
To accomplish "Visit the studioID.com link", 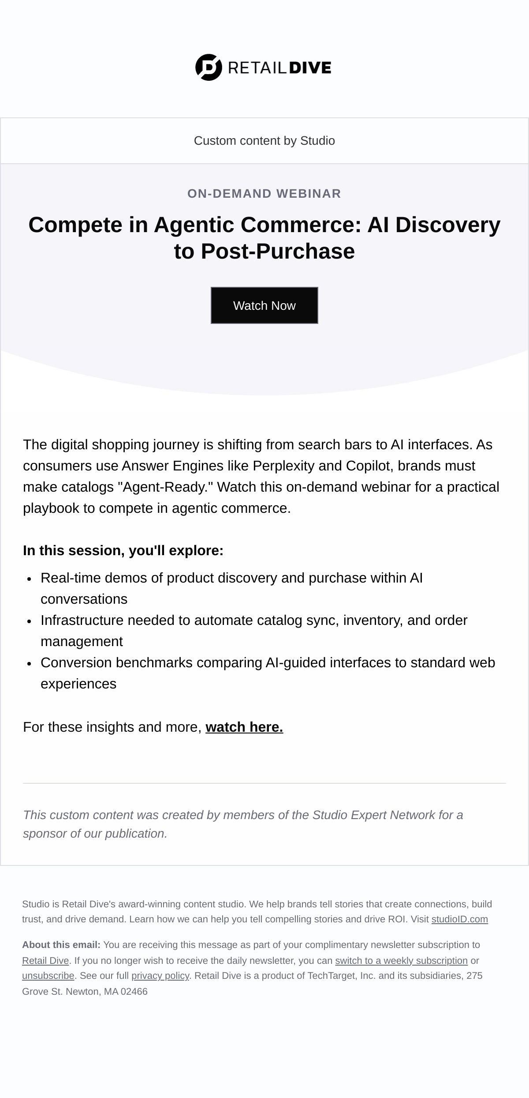I will coord(460,919).
